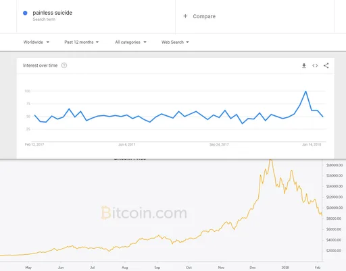Screen dimensions: 346x271
Task: Share the Interest over time chart
Action: click(x=326, y=65)
